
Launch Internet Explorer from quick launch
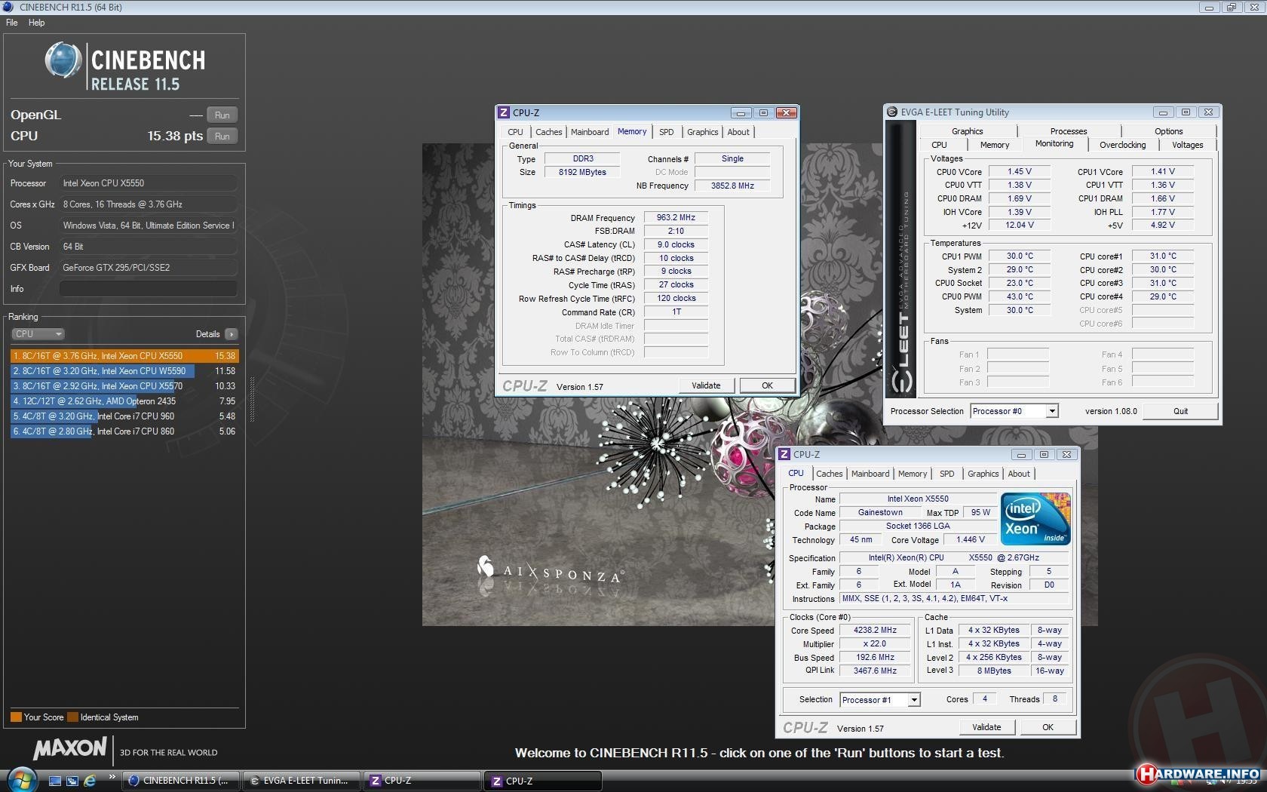[90, 781]
